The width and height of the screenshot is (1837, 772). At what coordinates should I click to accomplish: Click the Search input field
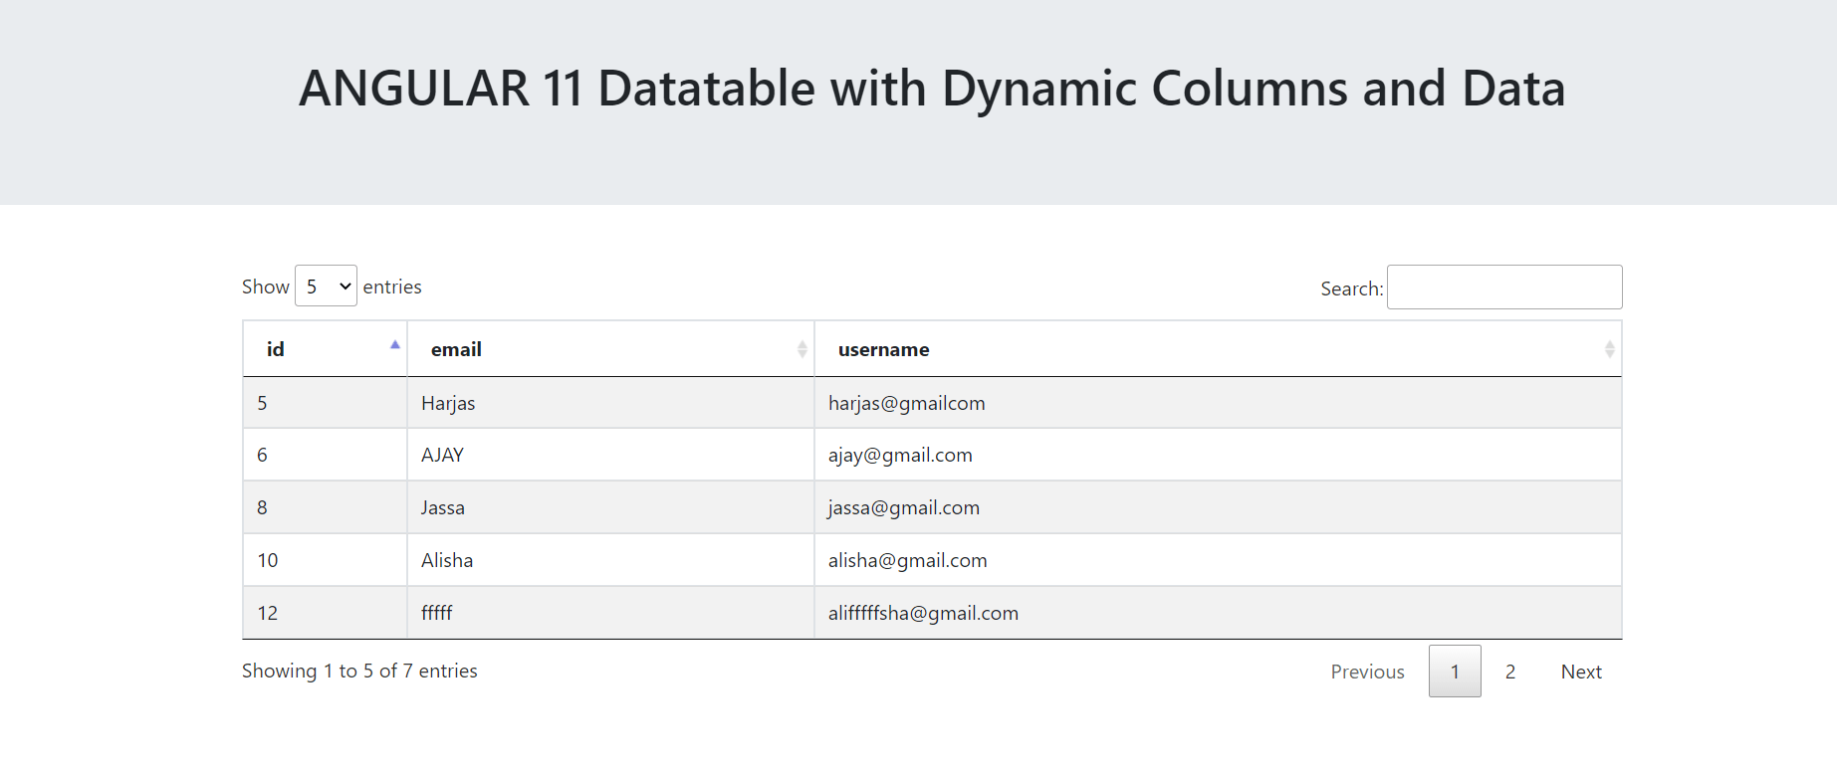point(1504,288)
